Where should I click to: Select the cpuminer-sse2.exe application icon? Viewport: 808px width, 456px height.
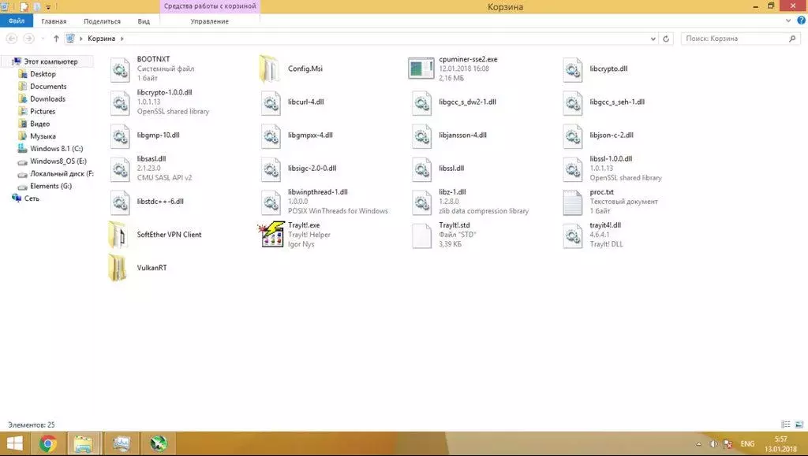click(421, 69)
